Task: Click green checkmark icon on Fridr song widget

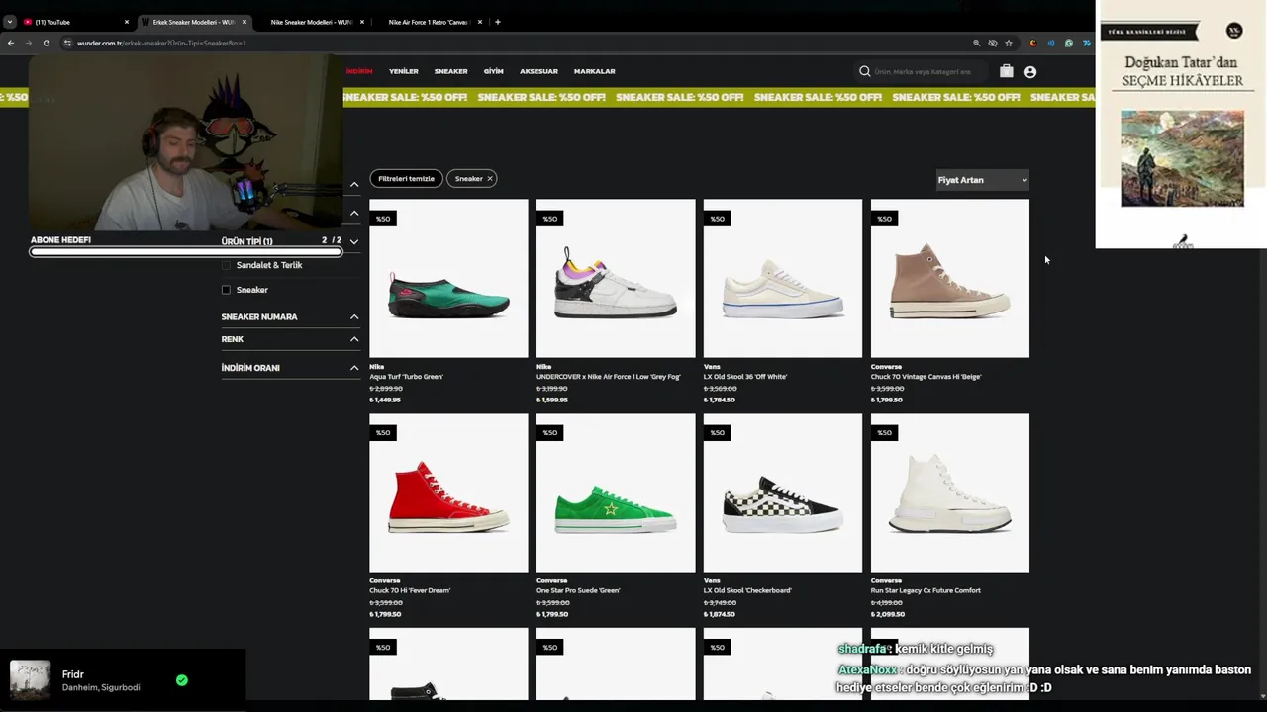Action: [181, 680]
